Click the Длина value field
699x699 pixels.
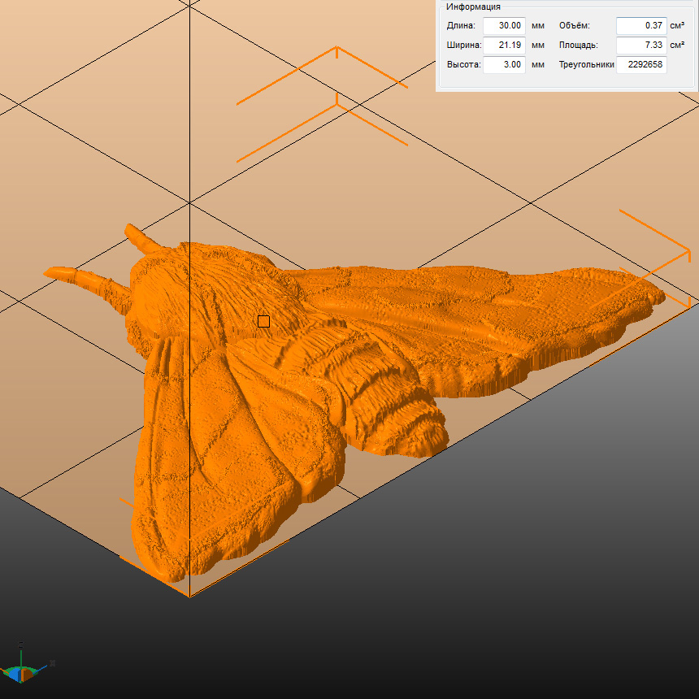(504, 26)
